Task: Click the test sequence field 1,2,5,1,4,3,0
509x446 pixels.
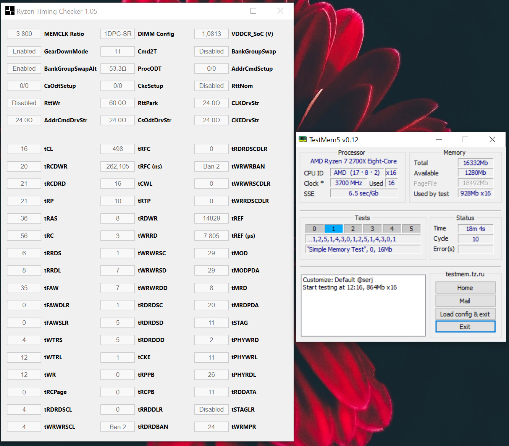Action: 363,239
